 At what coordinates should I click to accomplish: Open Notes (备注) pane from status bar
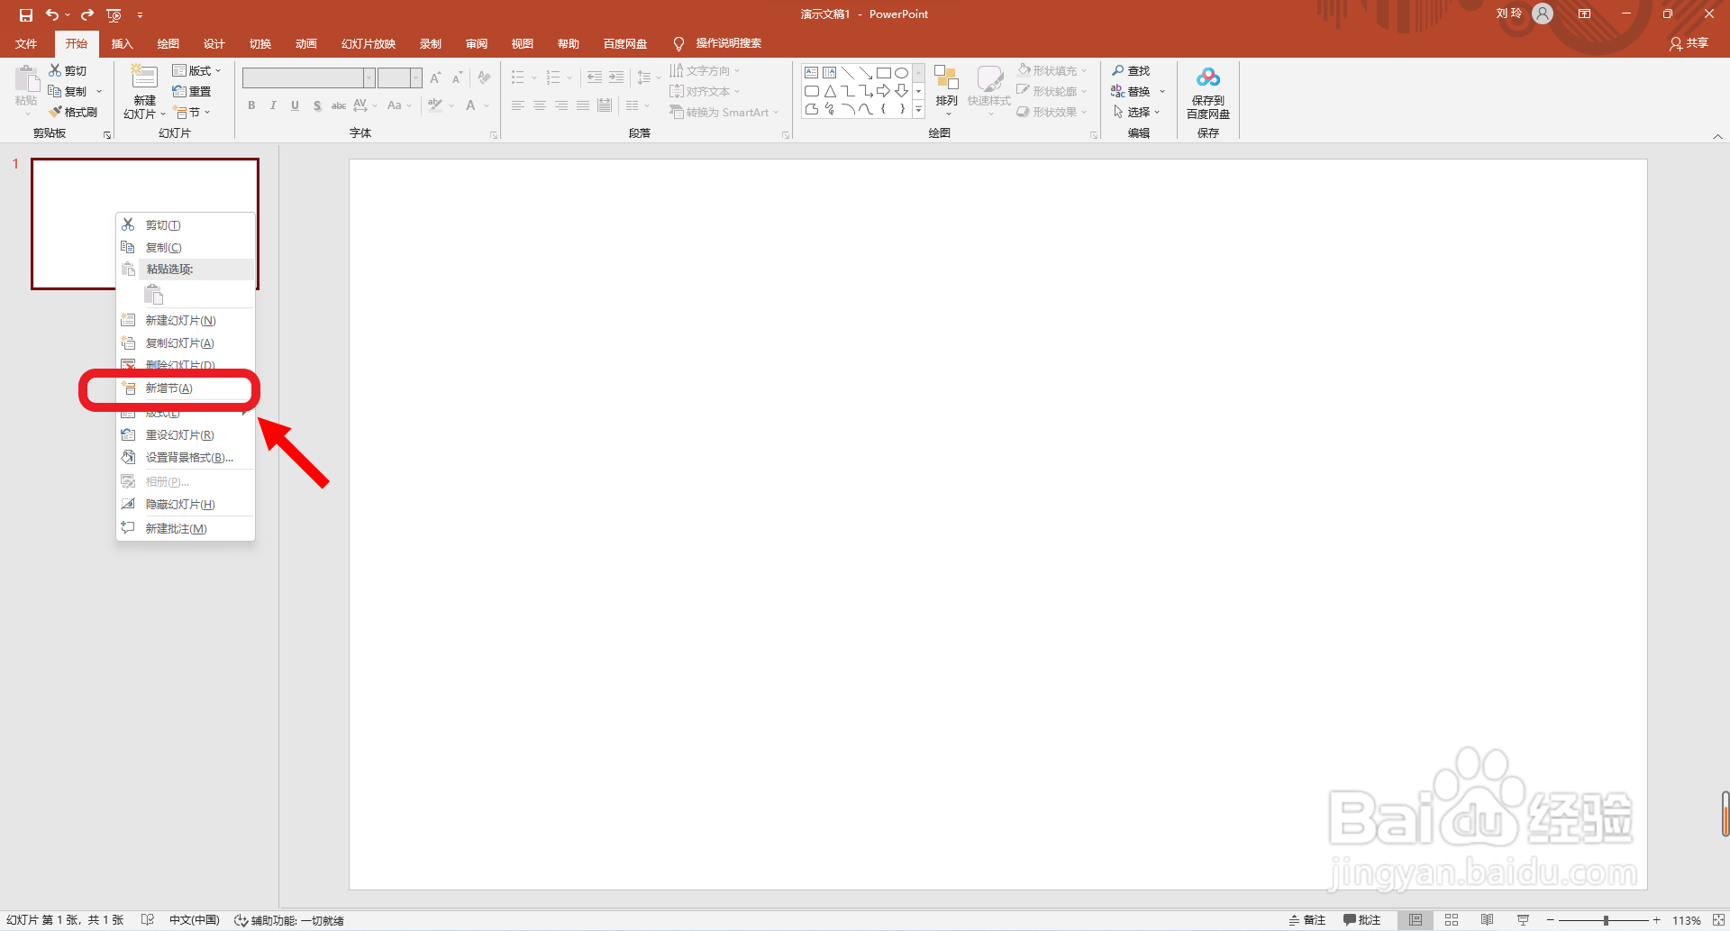coord(1307,920)
